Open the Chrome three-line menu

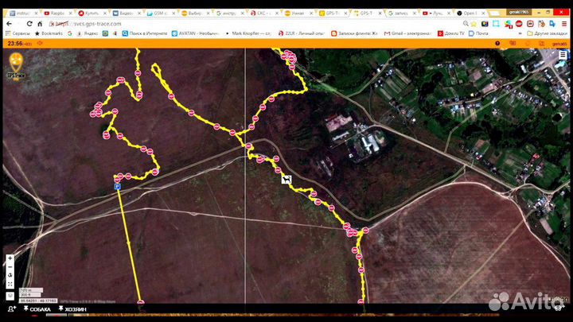[564, 24]
